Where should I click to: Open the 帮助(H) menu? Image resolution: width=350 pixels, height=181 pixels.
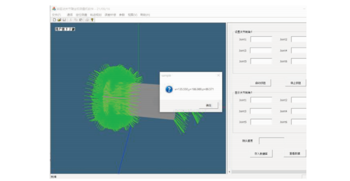145,15
